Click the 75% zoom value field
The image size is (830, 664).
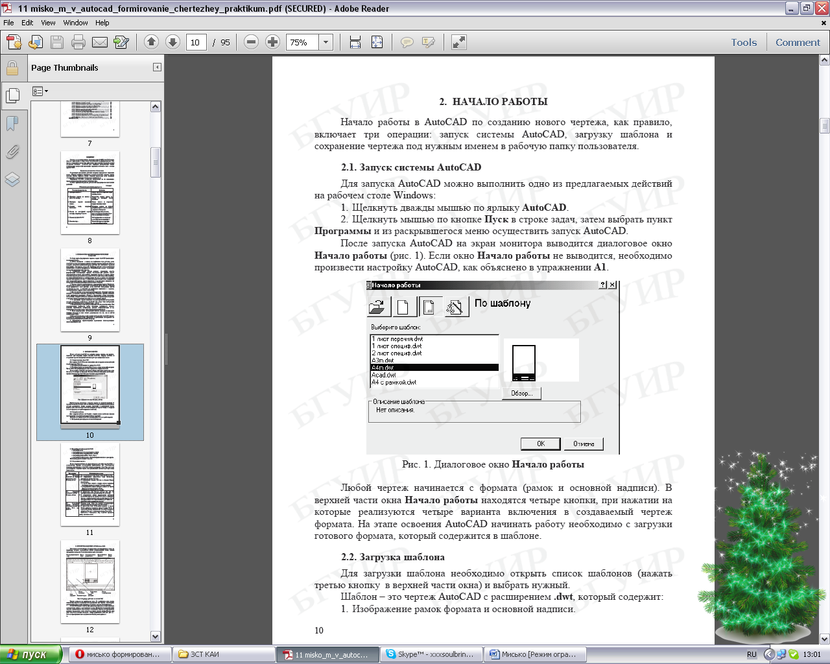[x=302, y=42]
